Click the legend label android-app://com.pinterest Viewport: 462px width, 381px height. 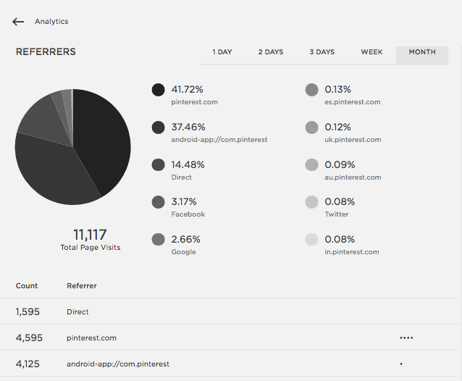click(x=219, y=140)
